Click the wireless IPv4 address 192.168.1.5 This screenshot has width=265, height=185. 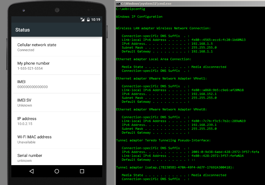coord(202,44)
